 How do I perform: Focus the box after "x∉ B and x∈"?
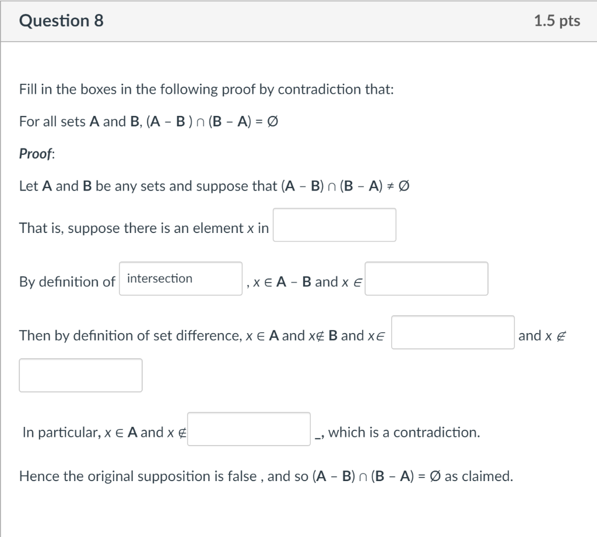(x=452, y=333)
